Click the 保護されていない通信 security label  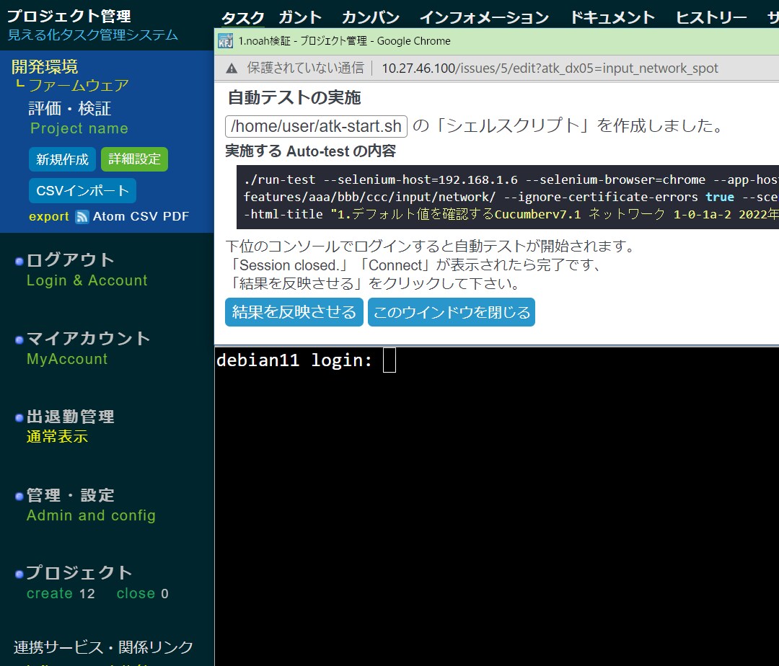306,68
